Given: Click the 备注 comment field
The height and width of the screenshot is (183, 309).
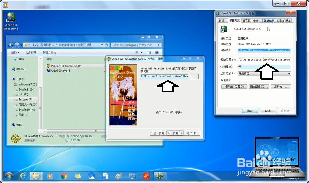Looking at the screenshot, I should pyautogui.click(x=264, y=80).
